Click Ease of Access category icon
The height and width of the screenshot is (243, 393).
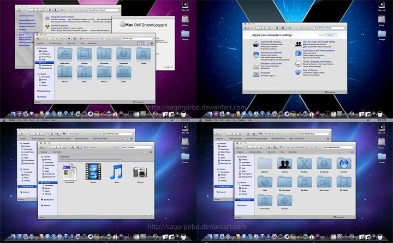coord(298,72)
